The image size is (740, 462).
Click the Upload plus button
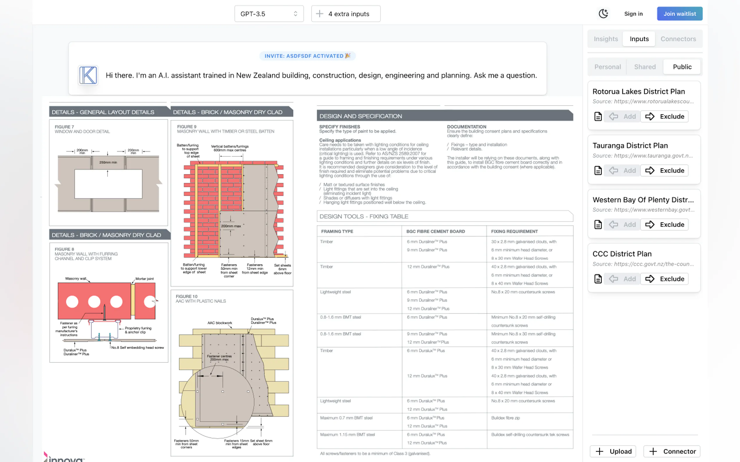(x=613, y=451)
